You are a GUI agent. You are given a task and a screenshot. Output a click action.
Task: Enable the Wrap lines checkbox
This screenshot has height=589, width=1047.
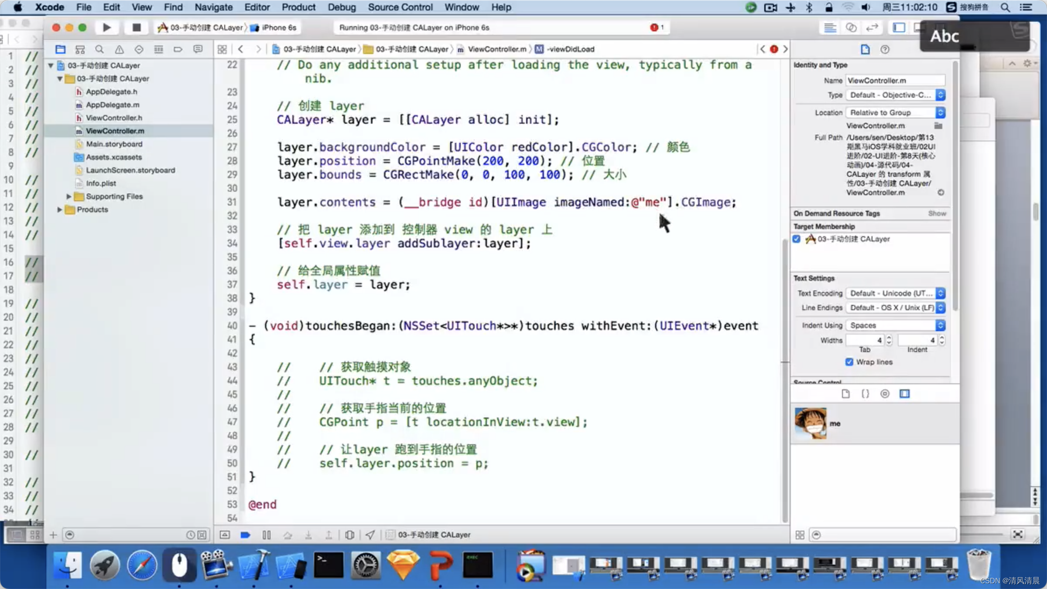[x=850, y=362]
